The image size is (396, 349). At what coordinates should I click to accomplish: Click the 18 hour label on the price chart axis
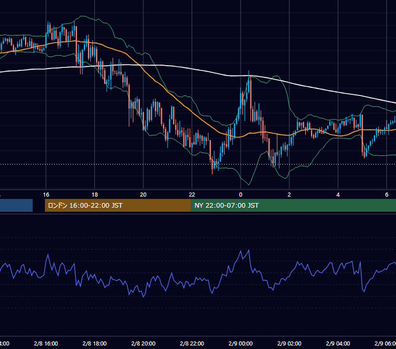coord(94,195)
